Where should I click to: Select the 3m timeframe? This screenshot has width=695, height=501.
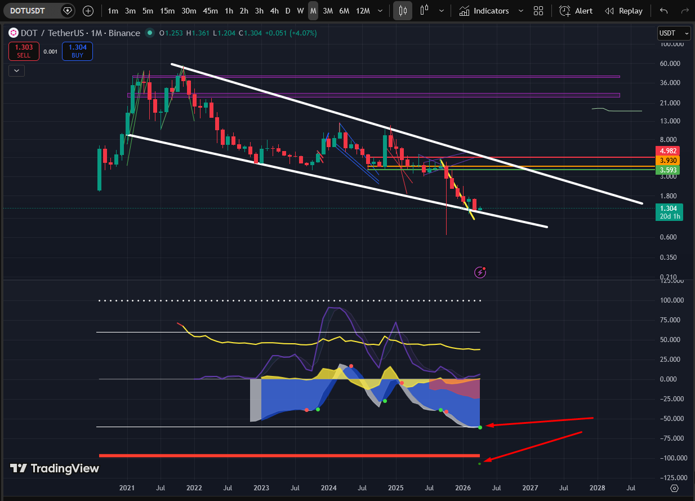tap(130, 11)
